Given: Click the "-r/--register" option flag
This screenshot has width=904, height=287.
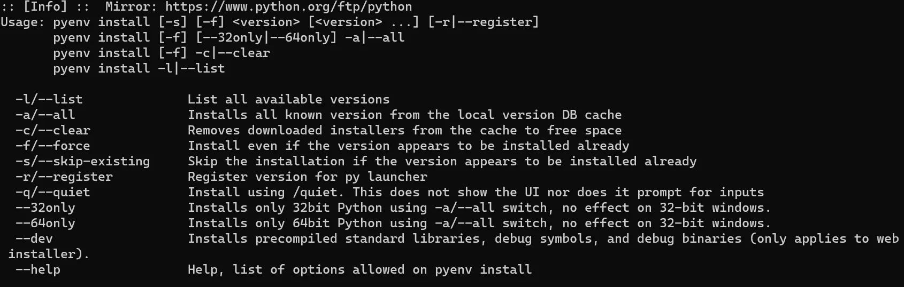Looking at the screenshot, I should tap(64, 177).
